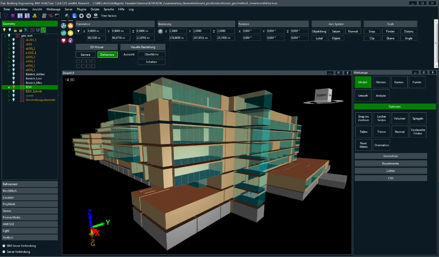Viewport: 439px width, 257px height.
Task: Select the Server Verbindung radio indicator
Action: click(x=4, y=252)
